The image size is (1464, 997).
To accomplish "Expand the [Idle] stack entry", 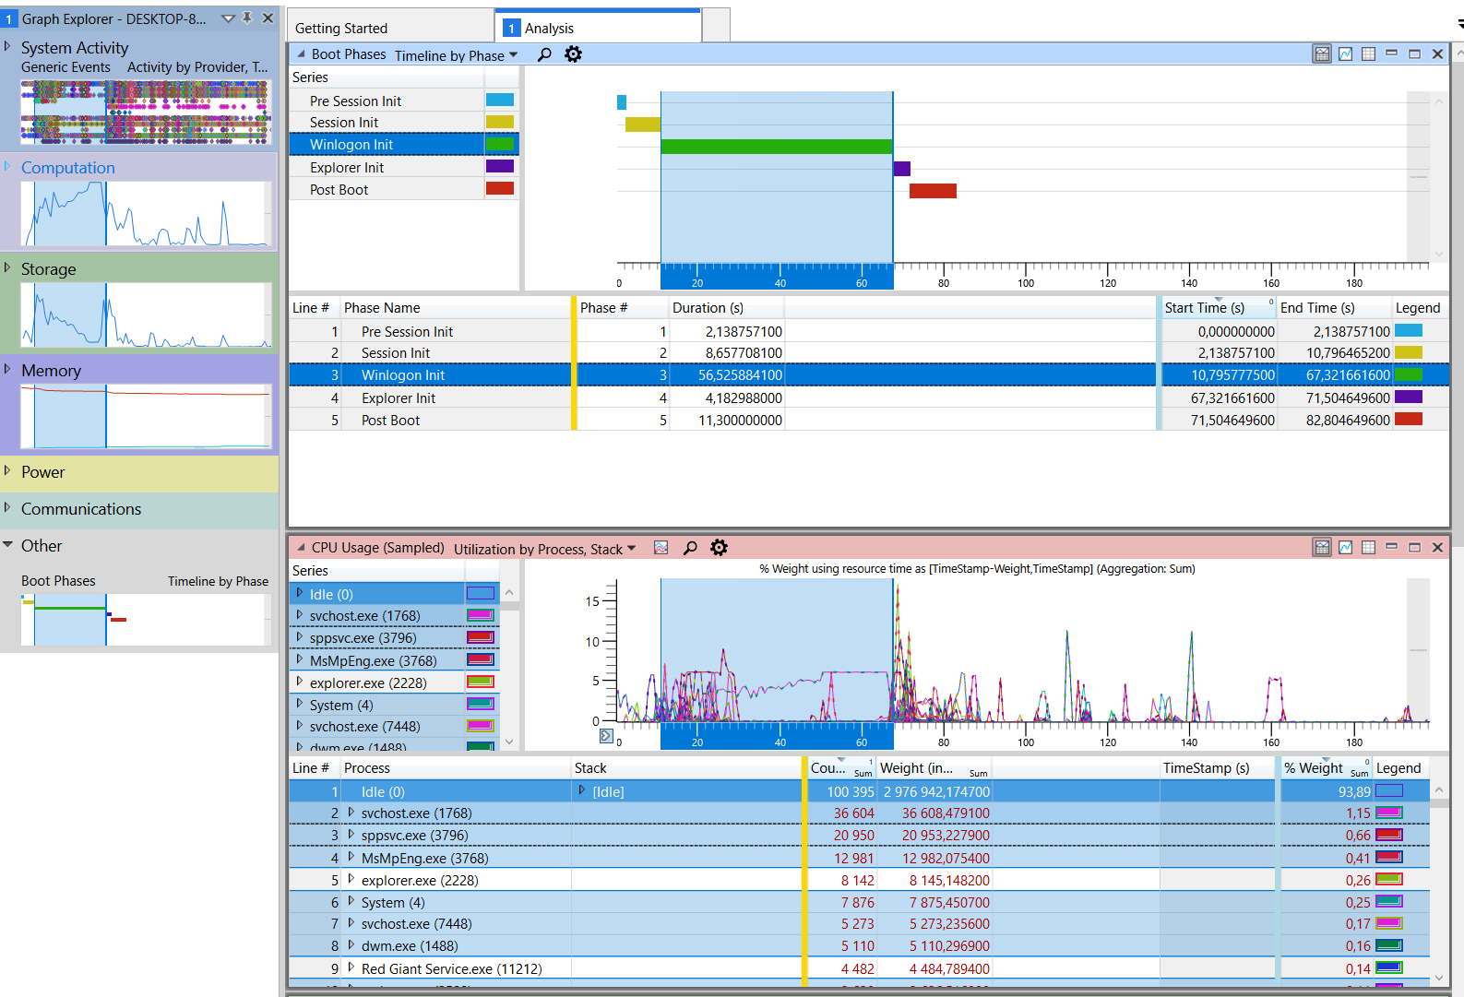I will tap(581, 790).
